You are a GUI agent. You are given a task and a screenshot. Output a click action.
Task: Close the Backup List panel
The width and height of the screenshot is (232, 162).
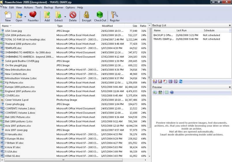[x=230, y=25]
